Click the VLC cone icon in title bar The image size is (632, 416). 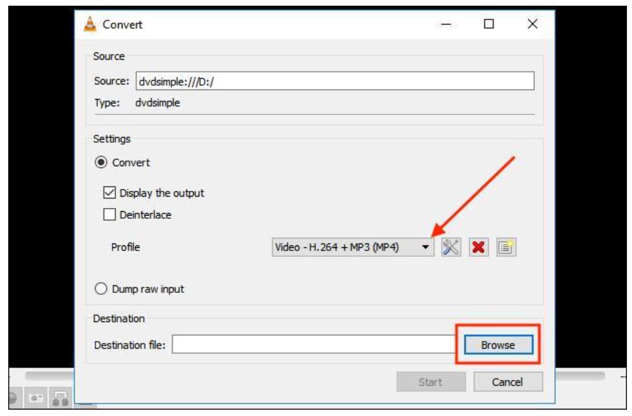[x=91, y=25]
